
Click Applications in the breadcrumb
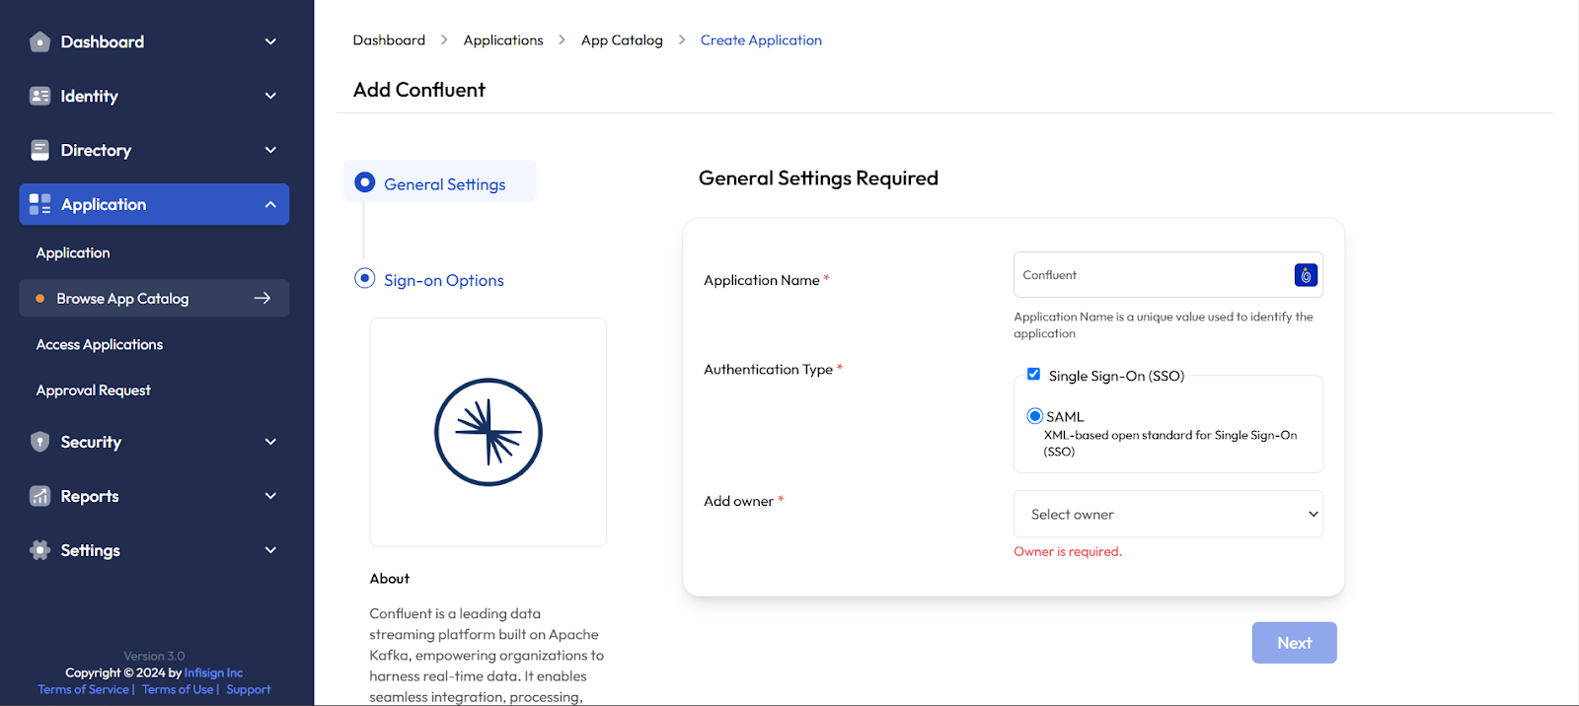pyautogui.click(x=503, y=40)
